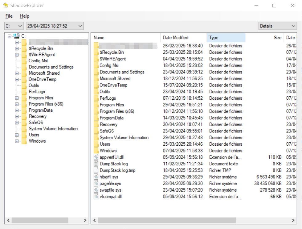Click the tree pane right scroll arrow
The image size is (302, 229).
pyautogui.click(x=85, y=220)
